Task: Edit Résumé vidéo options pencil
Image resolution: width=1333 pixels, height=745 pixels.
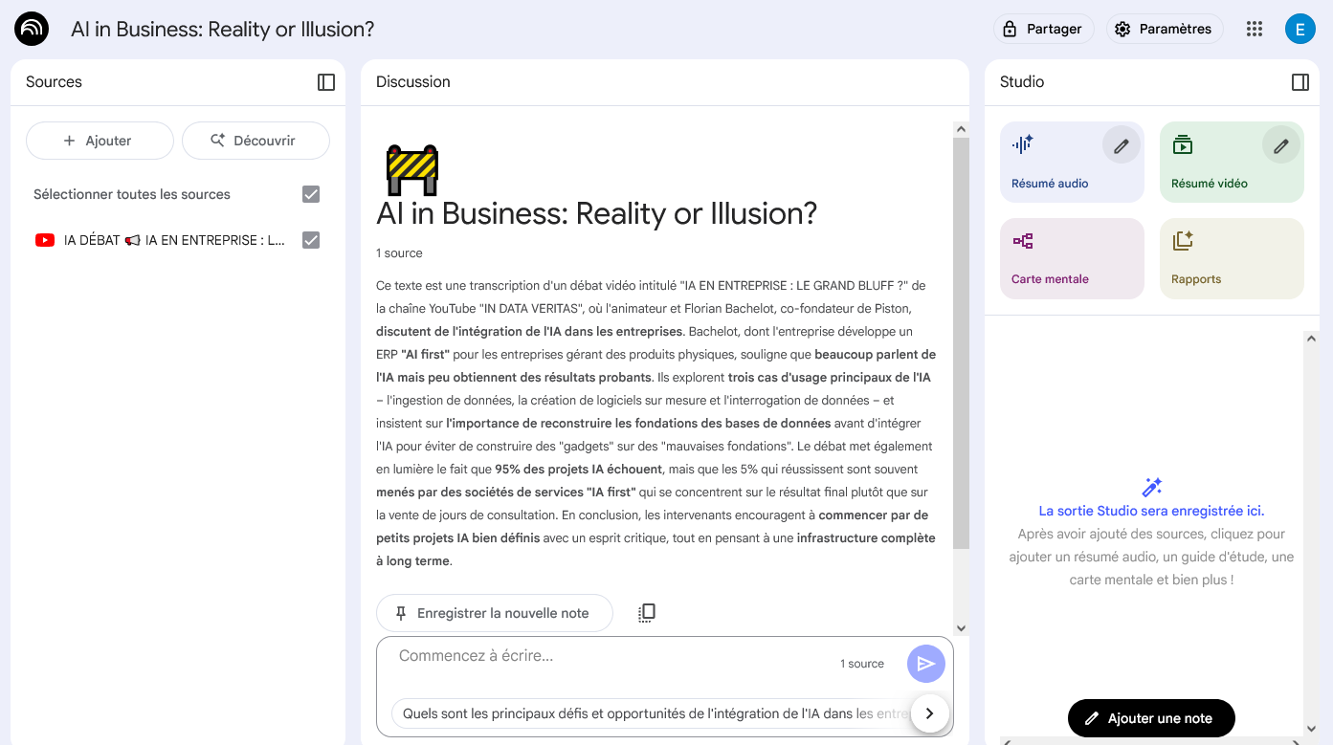Action: (1281, 146)
